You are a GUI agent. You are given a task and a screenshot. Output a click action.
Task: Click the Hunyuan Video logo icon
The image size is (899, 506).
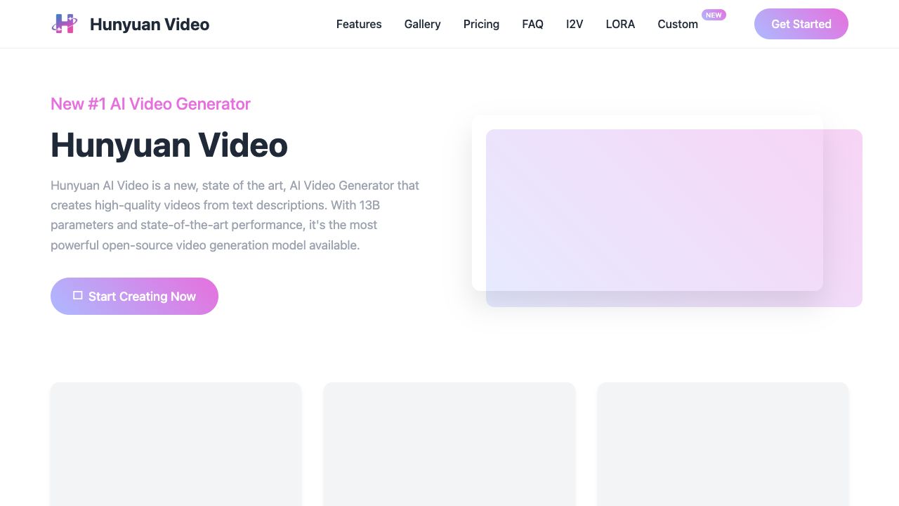pyautogui.click(x=65, y=24)
